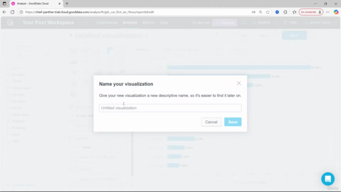Click the browser address bar URL
341x192 pixels.
coord(90,12)
